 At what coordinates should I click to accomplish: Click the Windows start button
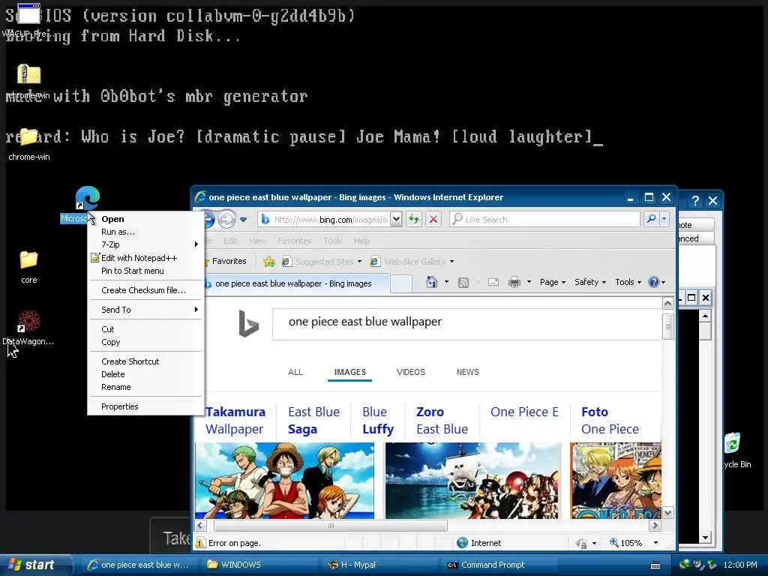point(36,565)
